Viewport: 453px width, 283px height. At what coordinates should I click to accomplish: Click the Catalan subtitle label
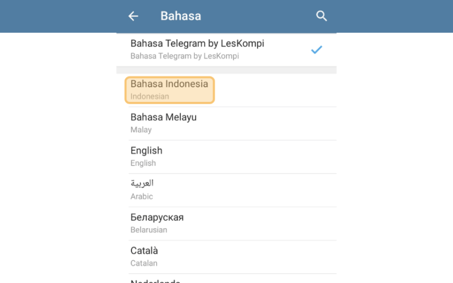click(144, 263)
